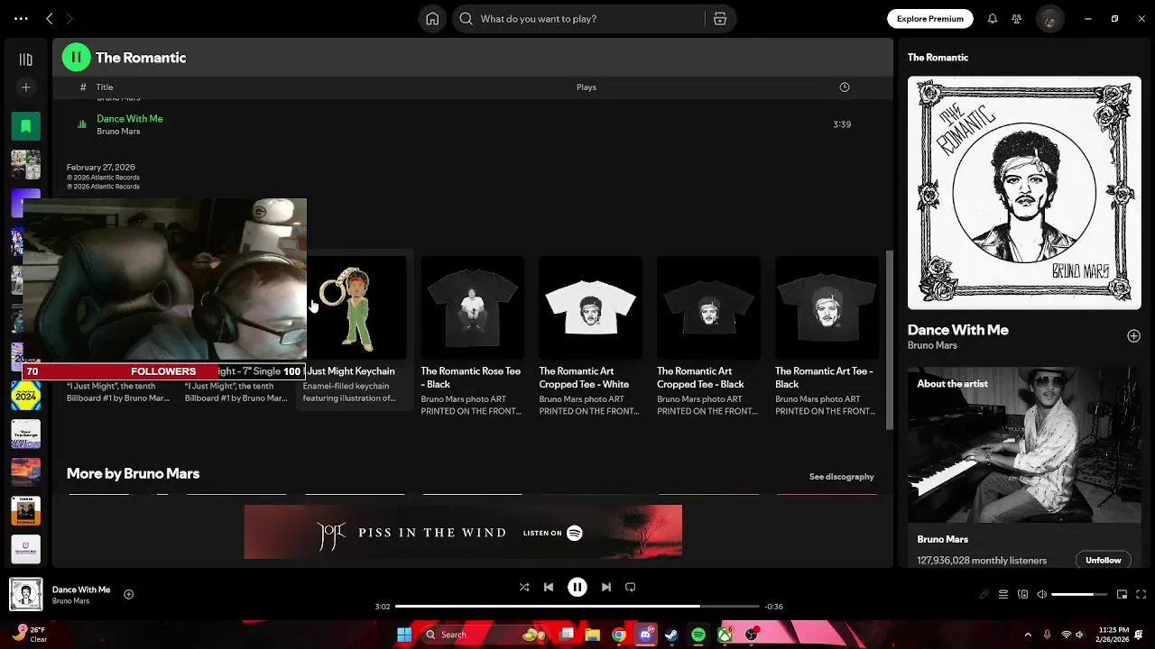Screen dimensions: 1155x649
Task: Open the play queue
Action: 1003,595
